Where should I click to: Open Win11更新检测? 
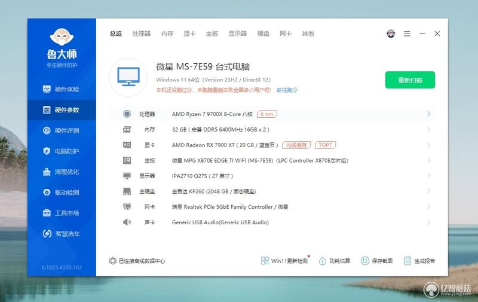[284, 261]
